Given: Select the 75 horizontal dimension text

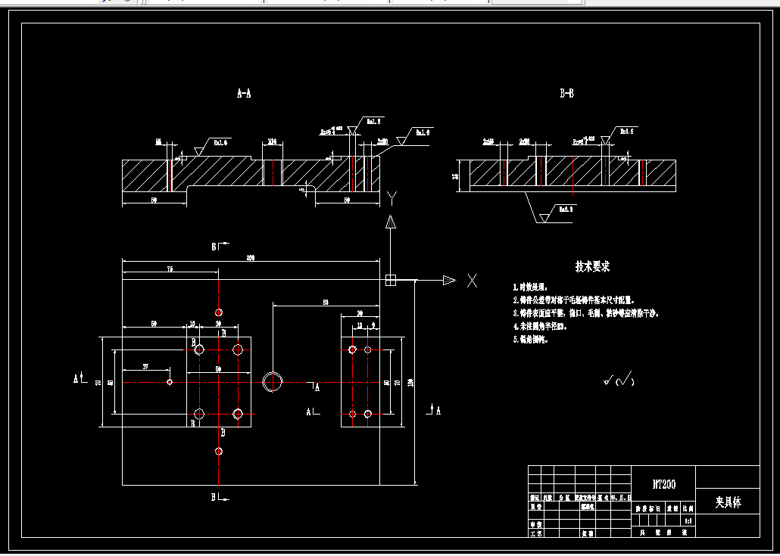Looking at the screenshot, I should (x=170, y=269).
